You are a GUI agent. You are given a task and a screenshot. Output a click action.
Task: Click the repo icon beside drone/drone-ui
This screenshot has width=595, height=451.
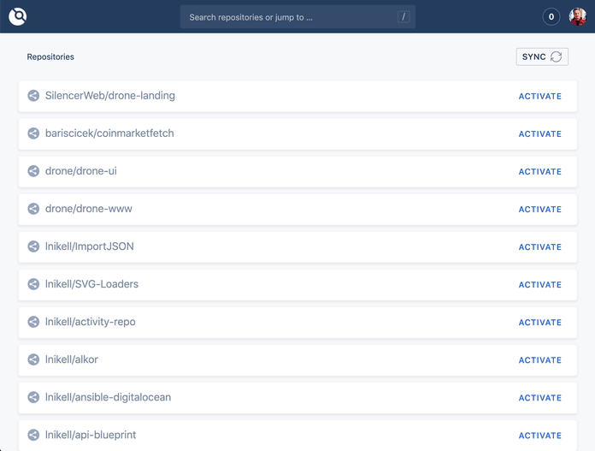pyautogui.click(x=33, y=171)
